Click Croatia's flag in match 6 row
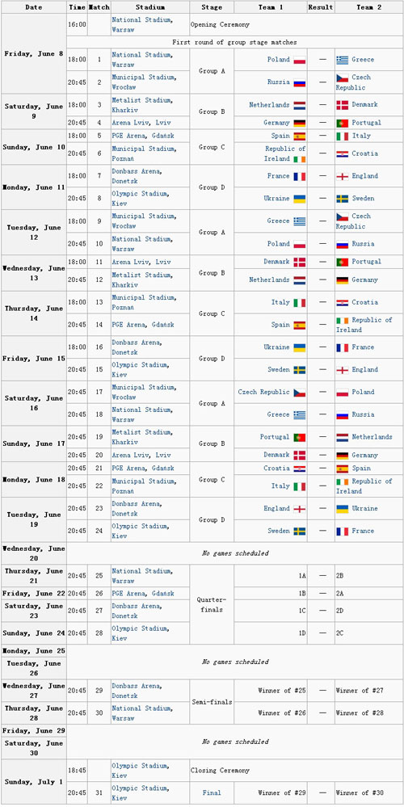Screen dimensions: 404x807 (343, 154)
